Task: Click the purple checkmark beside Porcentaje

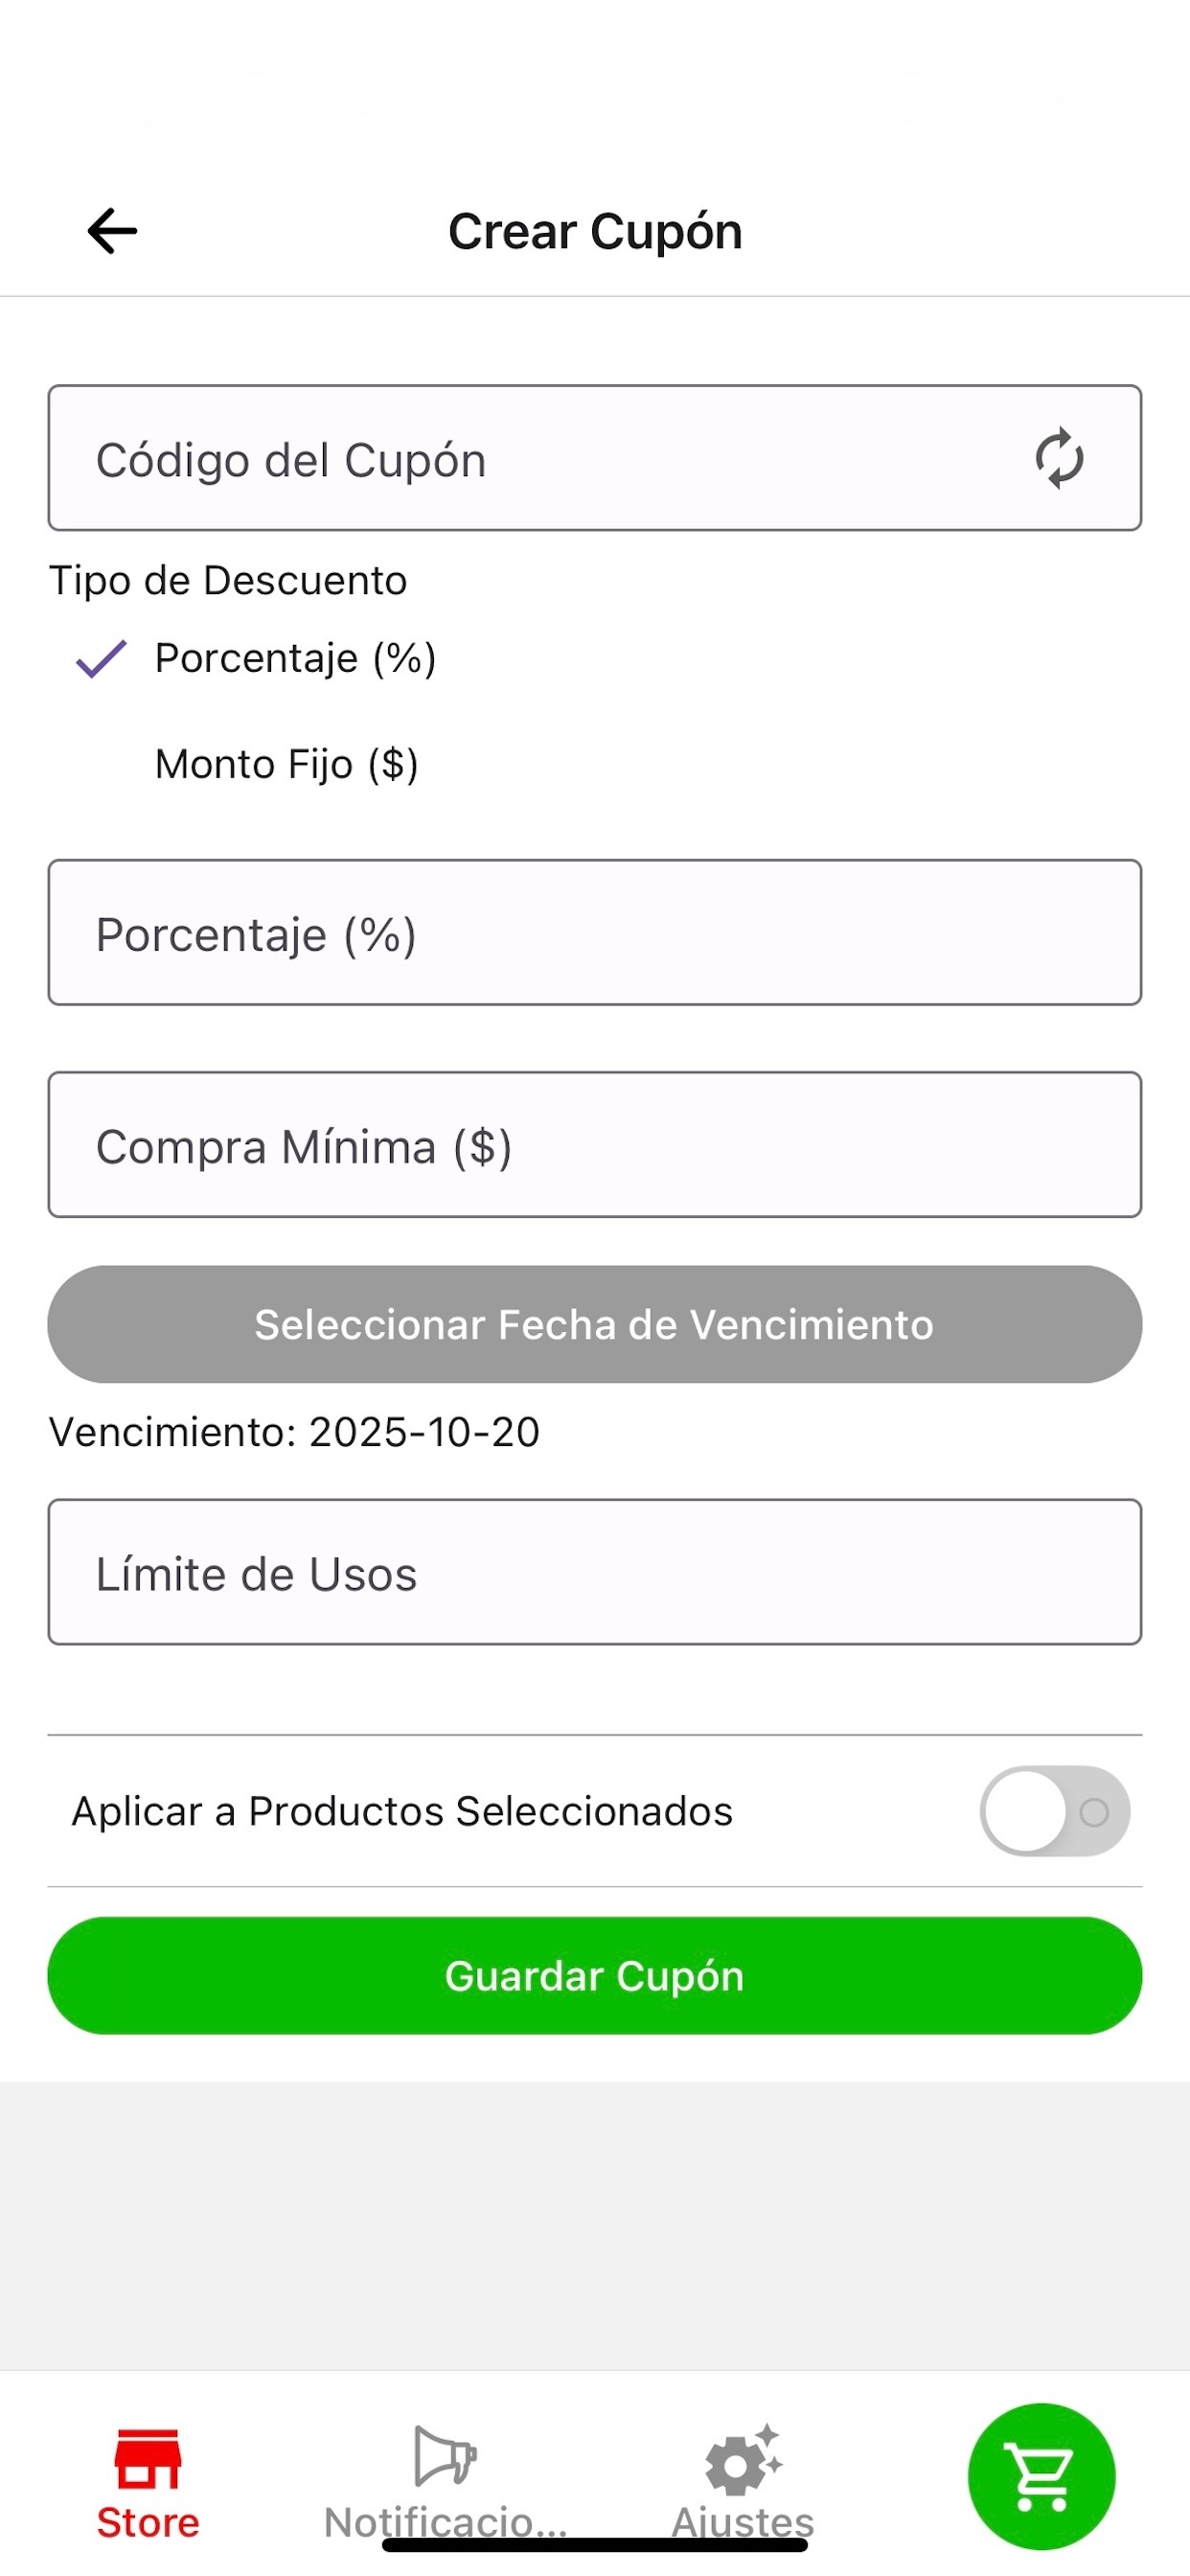Action: pos(101,659)
